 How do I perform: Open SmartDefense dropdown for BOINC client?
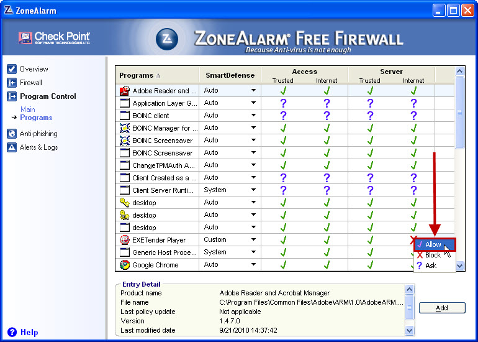[253, 115]
